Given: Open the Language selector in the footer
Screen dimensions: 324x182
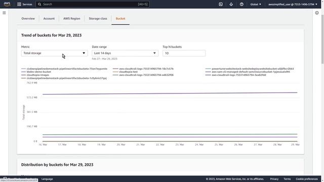Looking at the screenshot, I should point(47,179).
